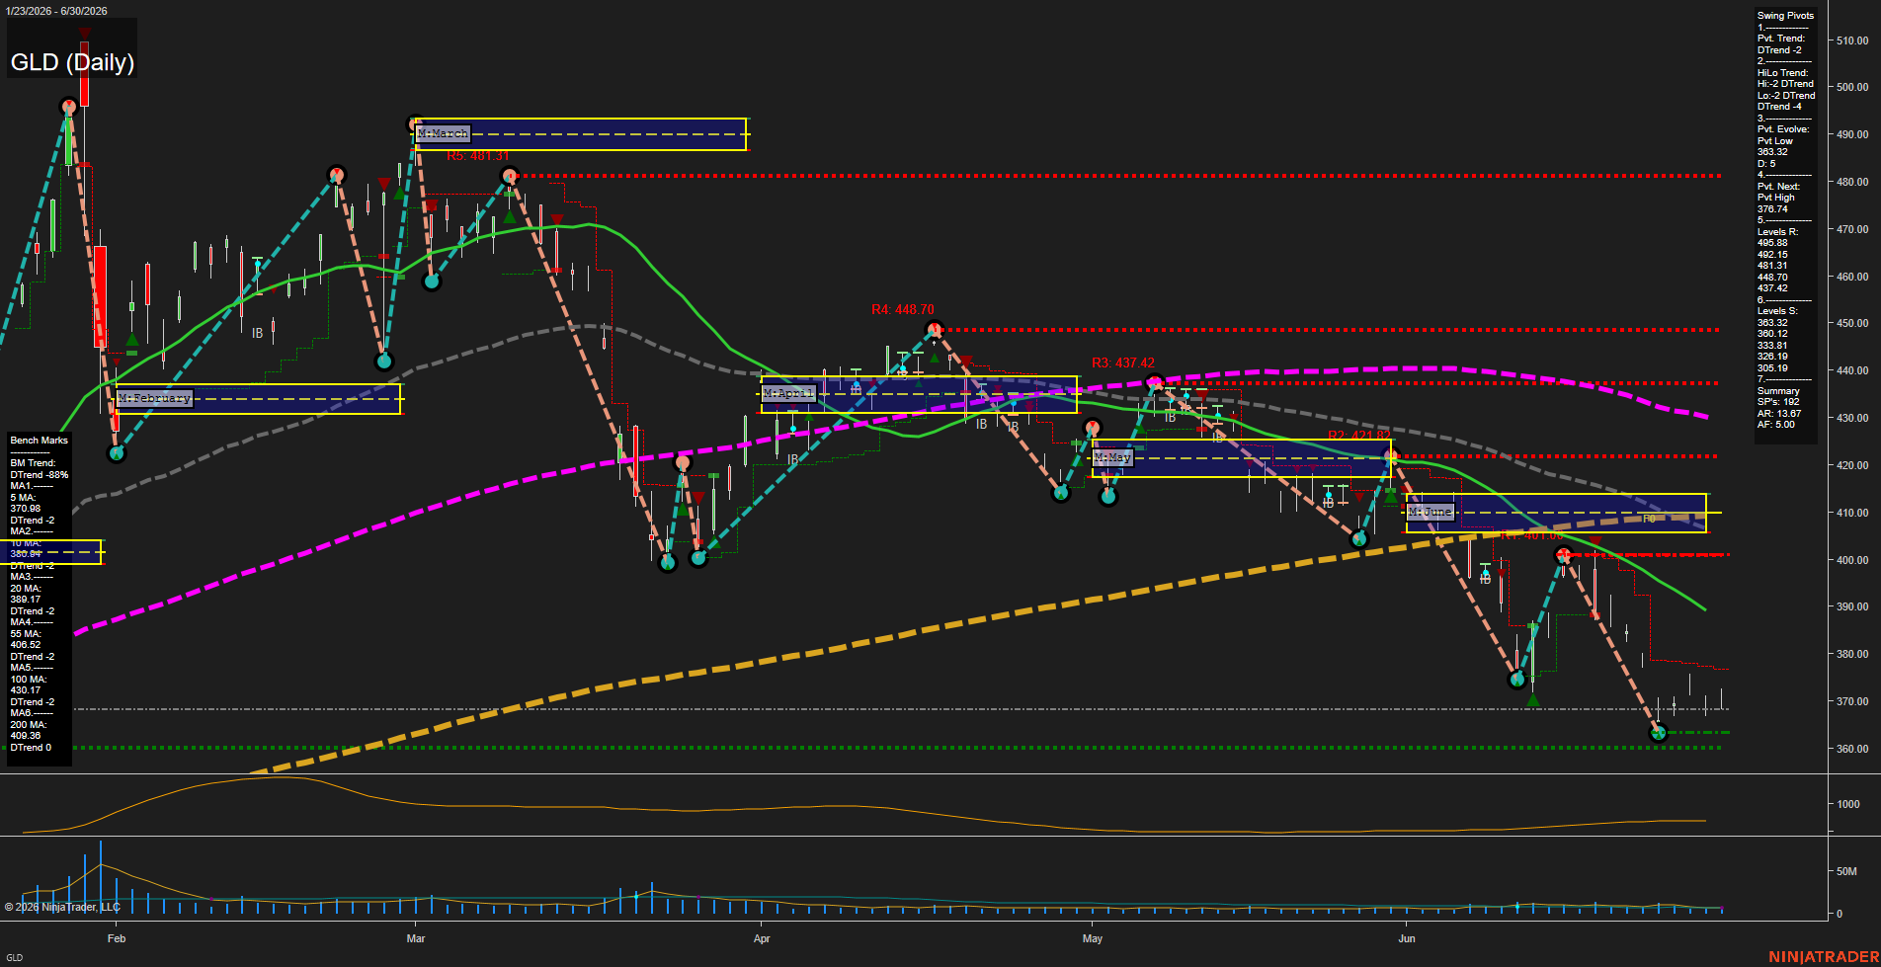Click the 'HiLo Trend:' label in Swing Pivots

[1782, 73]
